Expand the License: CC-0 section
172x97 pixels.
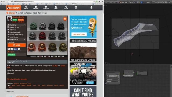[x=16, y=40]
